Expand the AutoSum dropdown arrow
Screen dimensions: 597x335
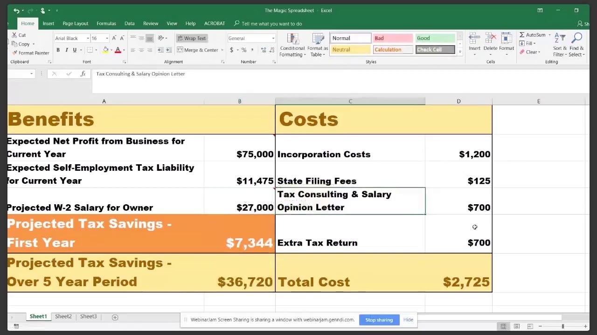click(549, 35)
